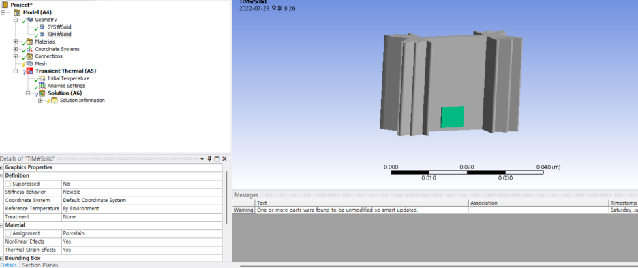Expand the Bounding Box section

click(x=1, y=258)
